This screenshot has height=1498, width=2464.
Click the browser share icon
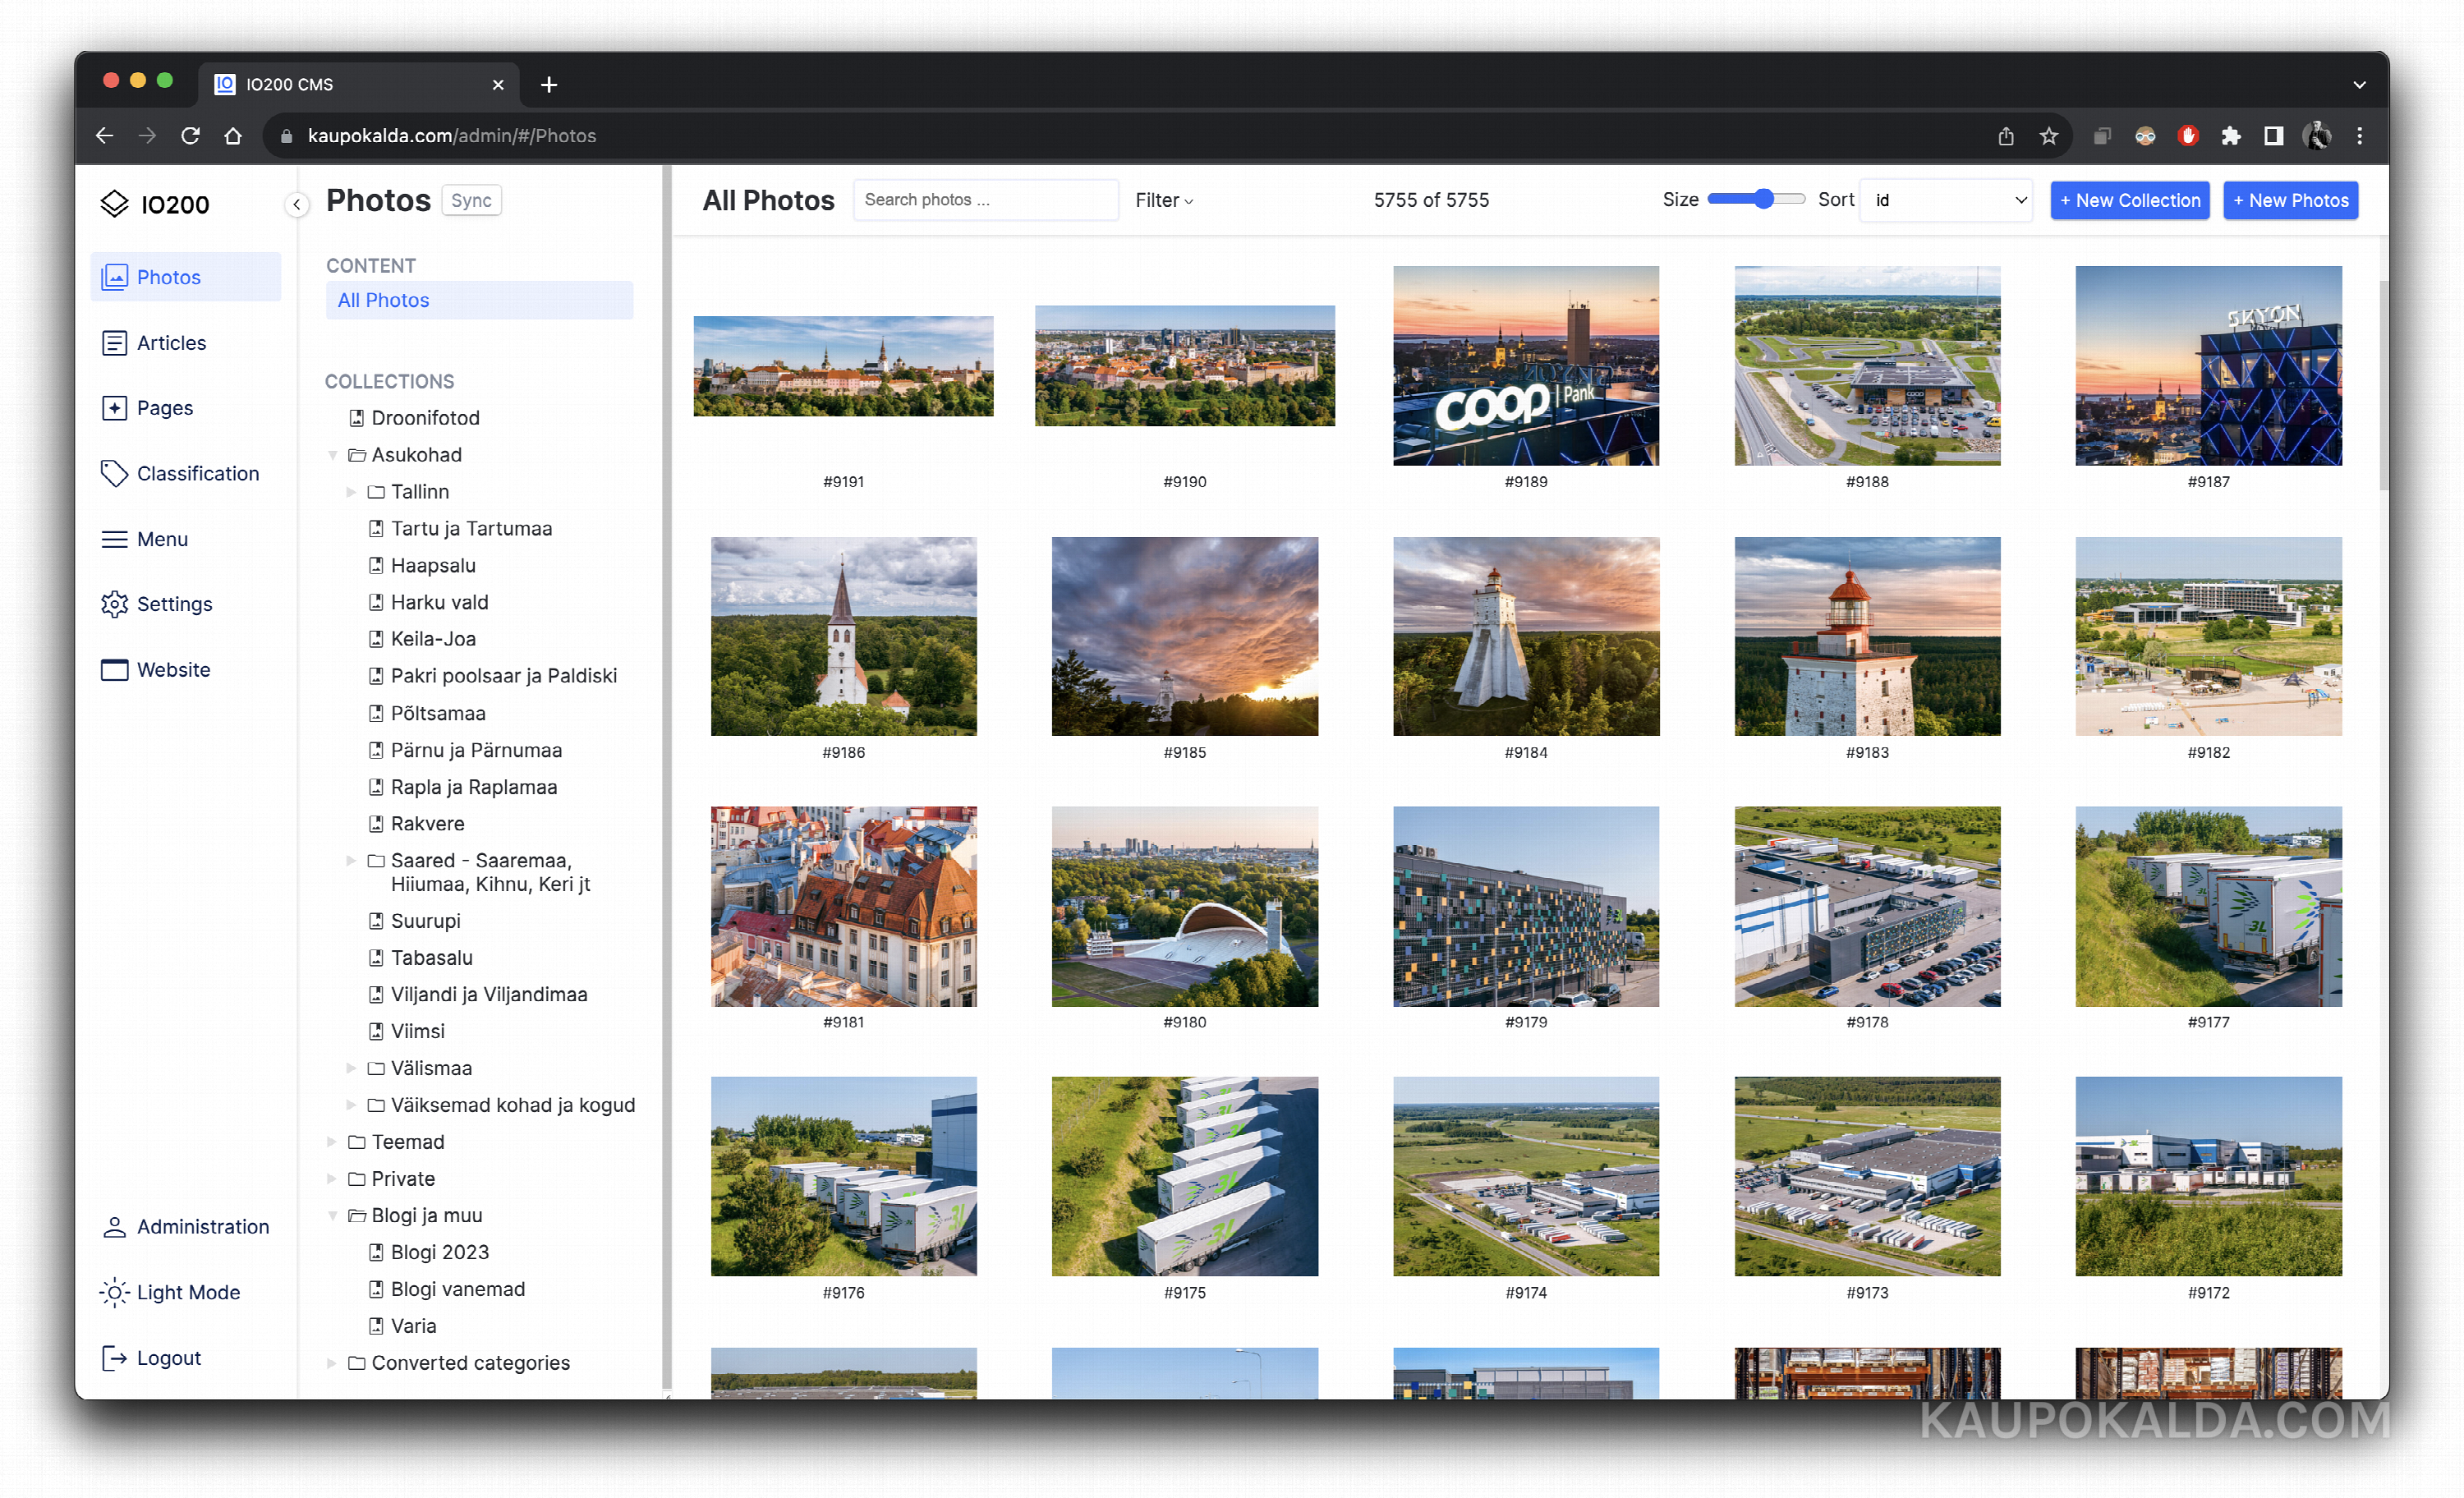click(2005, 136)
